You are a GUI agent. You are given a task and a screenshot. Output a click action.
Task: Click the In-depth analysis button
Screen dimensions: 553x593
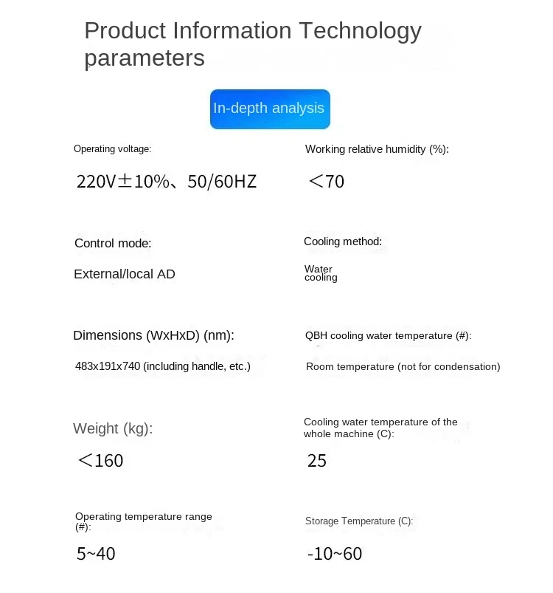[270, 109]
